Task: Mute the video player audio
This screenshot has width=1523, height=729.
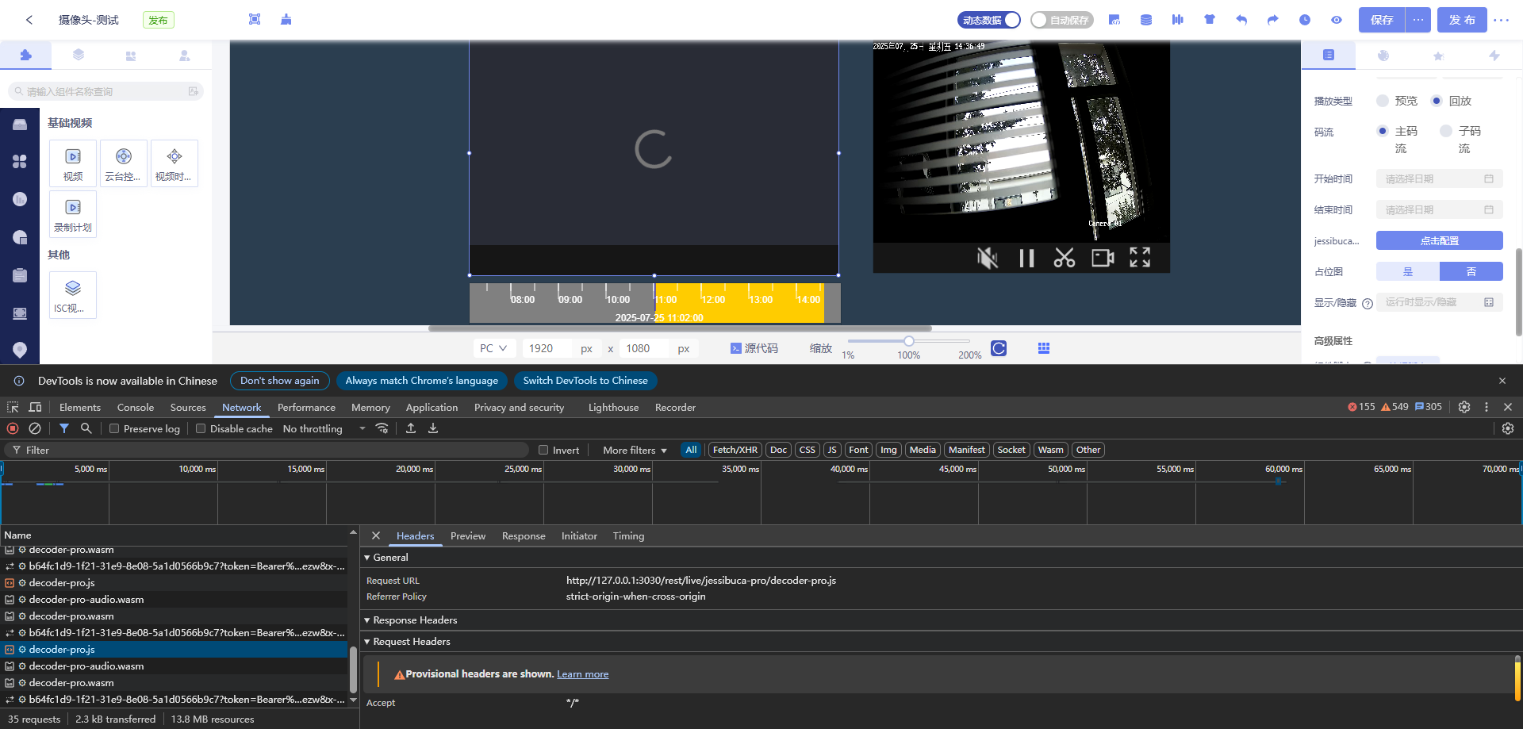Action: click(x=988, y=258)
